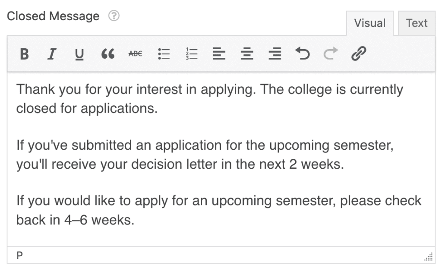The width and height of the screenshot is (442, 280).
Task: Underline the selected text
Action: [x=79, y=53]
